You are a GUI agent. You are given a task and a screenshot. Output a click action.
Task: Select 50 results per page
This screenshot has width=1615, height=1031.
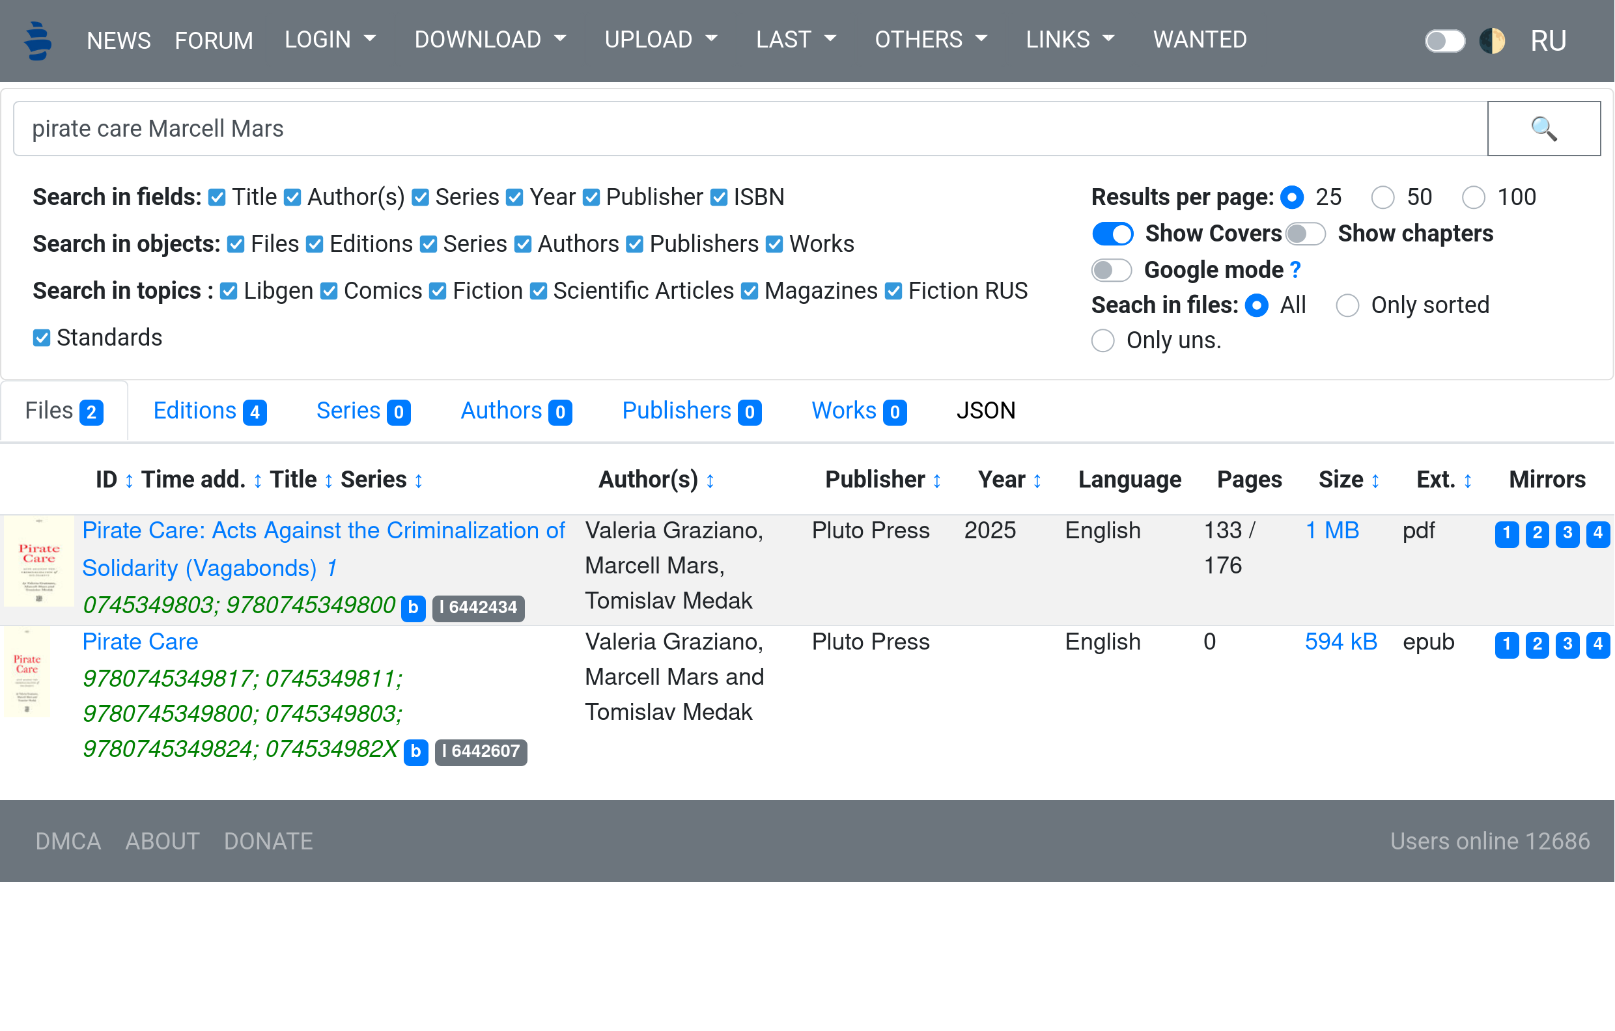pyautogui.click(x=1383, y=197)
